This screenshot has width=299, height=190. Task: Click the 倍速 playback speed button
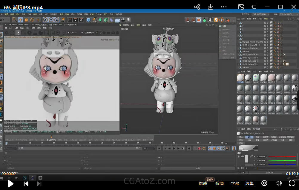pos(203,183)
